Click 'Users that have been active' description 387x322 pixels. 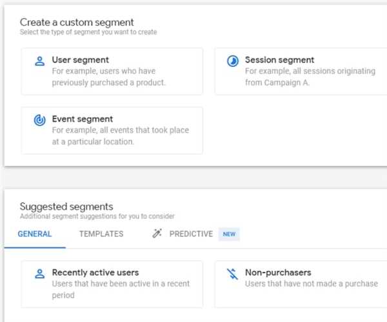[121, 289]
